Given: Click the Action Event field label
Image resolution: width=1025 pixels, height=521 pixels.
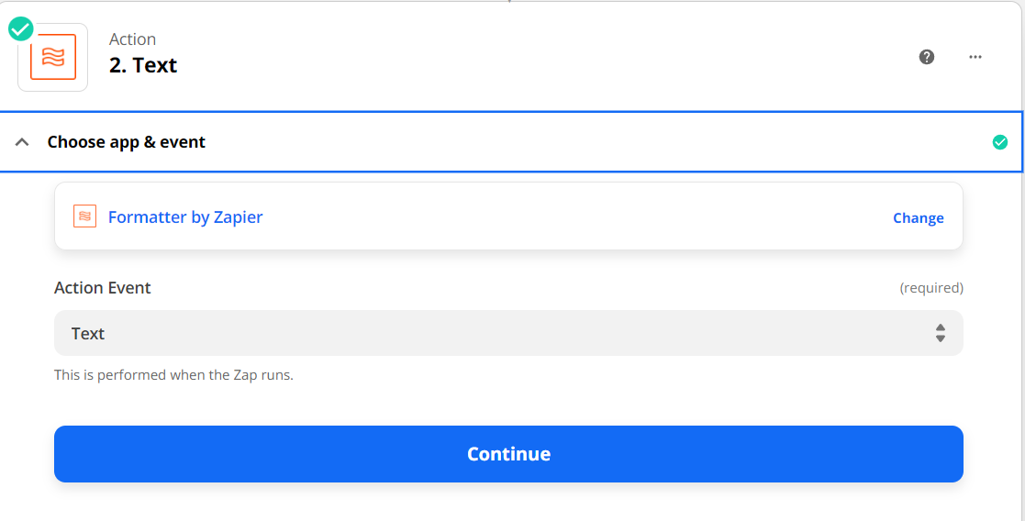Looking at the screenshot, I should 103,288.
